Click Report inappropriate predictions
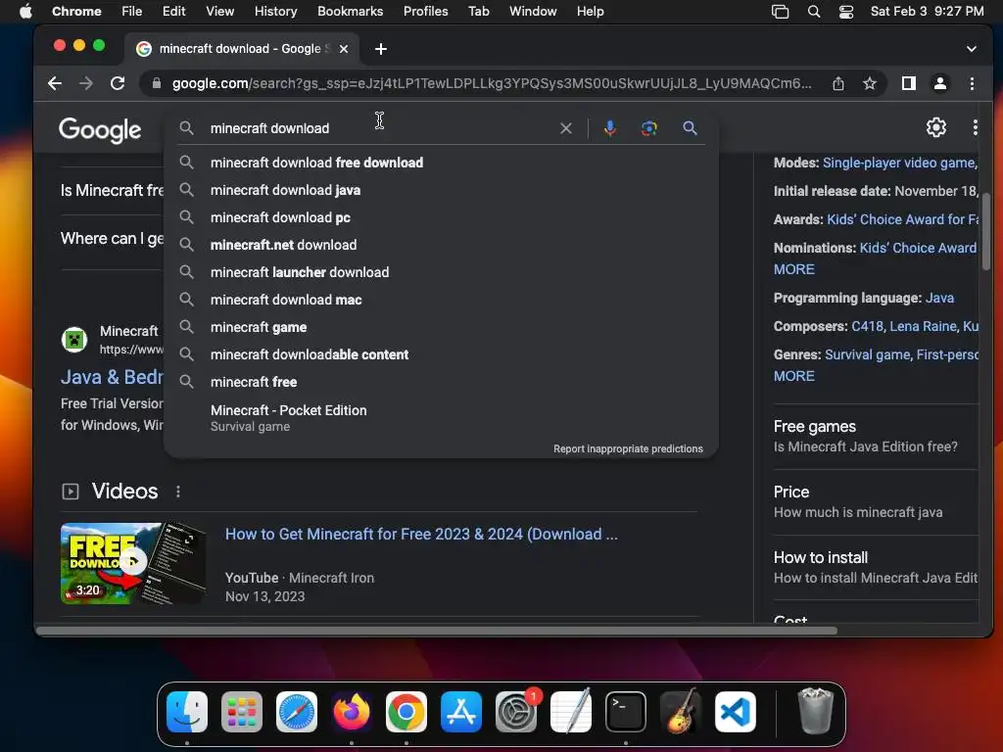Screen dimensions: 1003x752 (628, 448)
